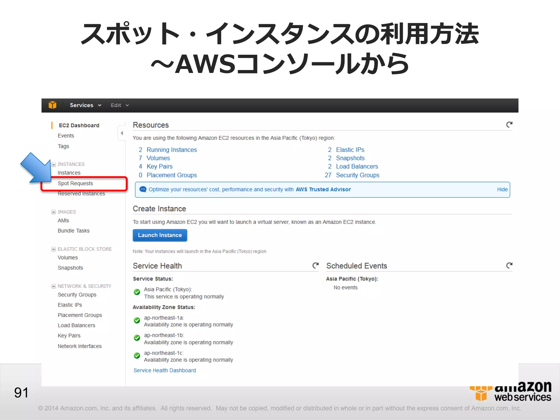The height and width of the screenshot is (420, 560).
Task: Click the count 27 beside Security Groups
Action: point(328,175)
